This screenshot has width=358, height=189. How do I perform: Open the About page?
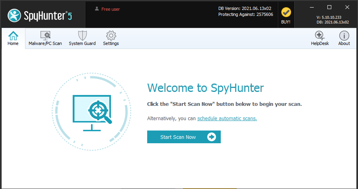[344, 38]
